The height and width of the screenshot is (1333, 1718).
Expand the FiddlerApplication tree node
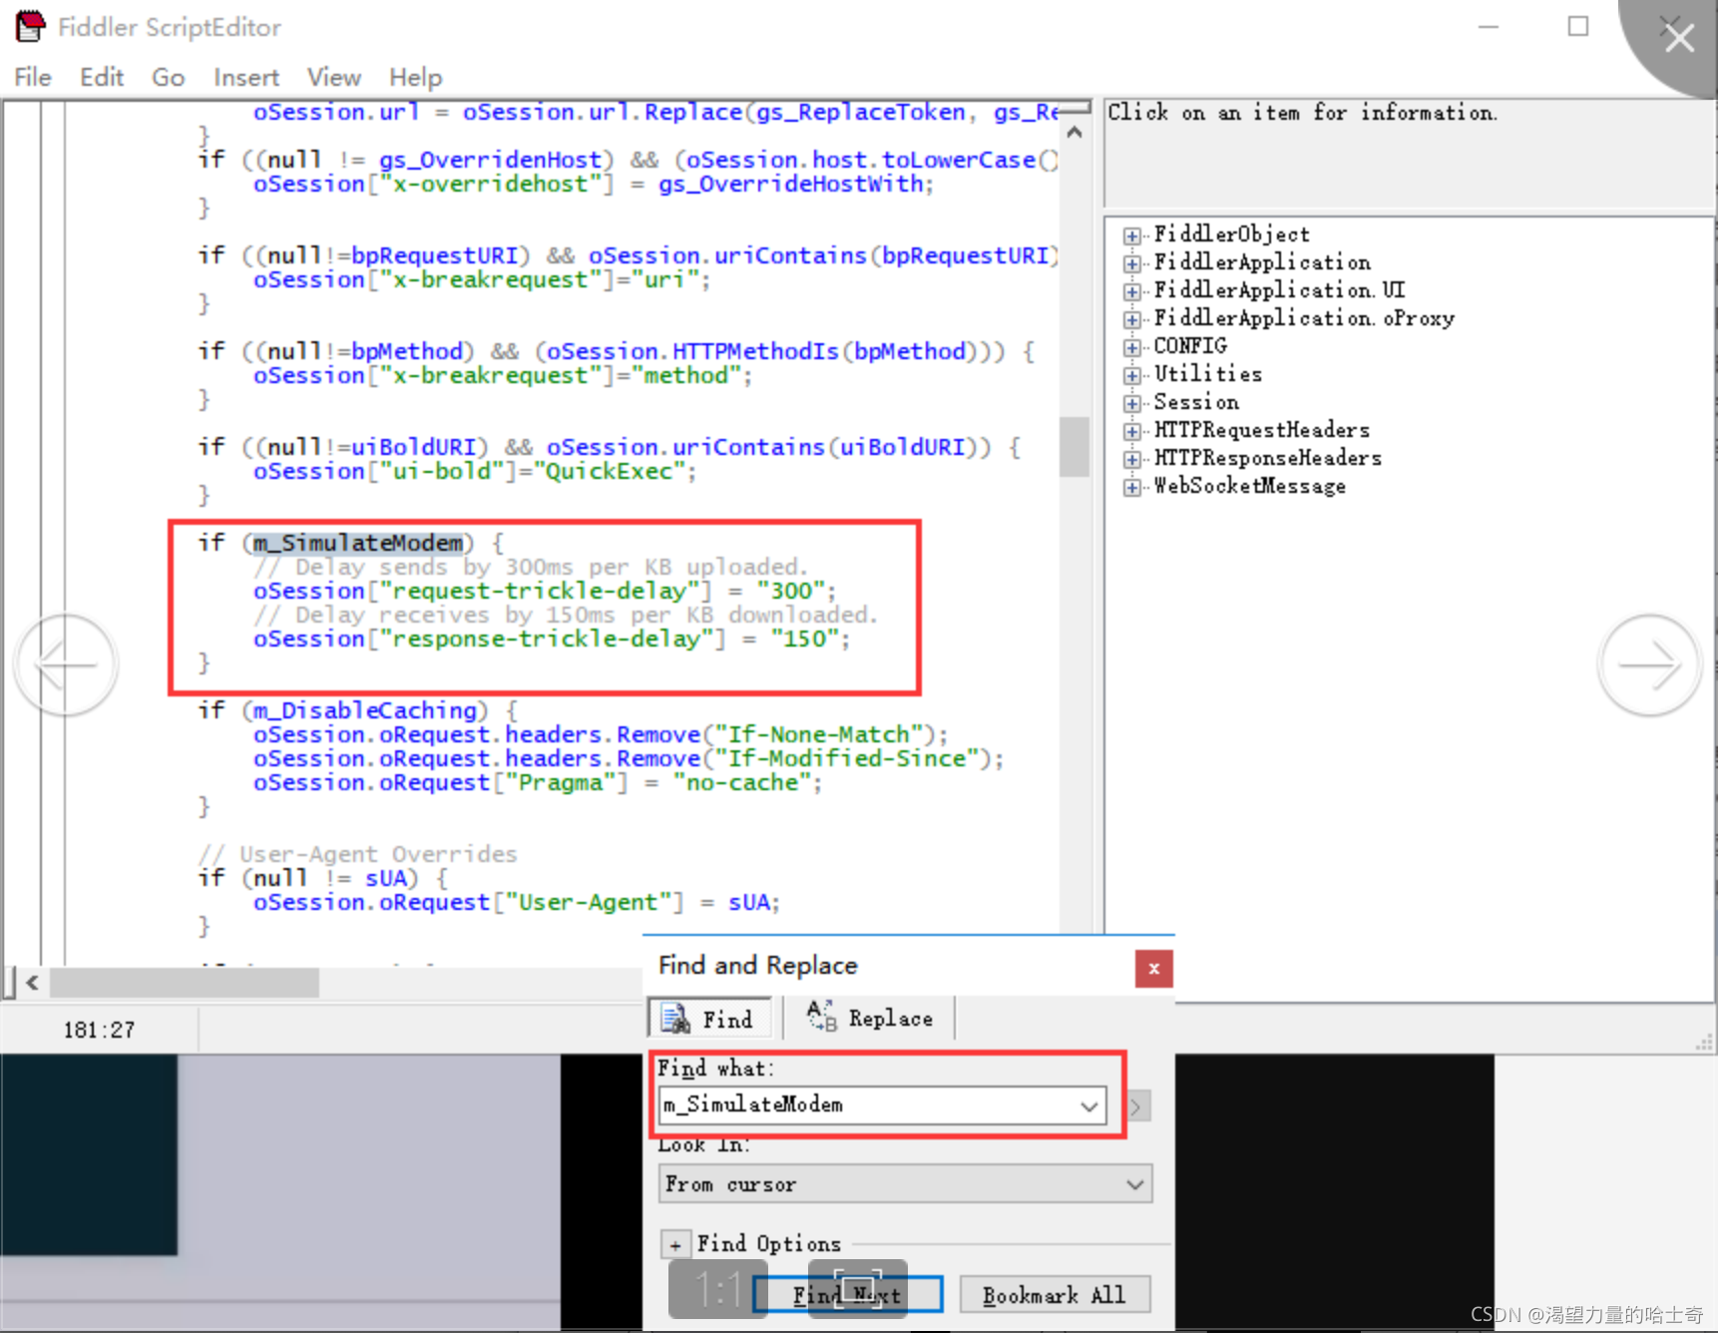(1131, 263)
